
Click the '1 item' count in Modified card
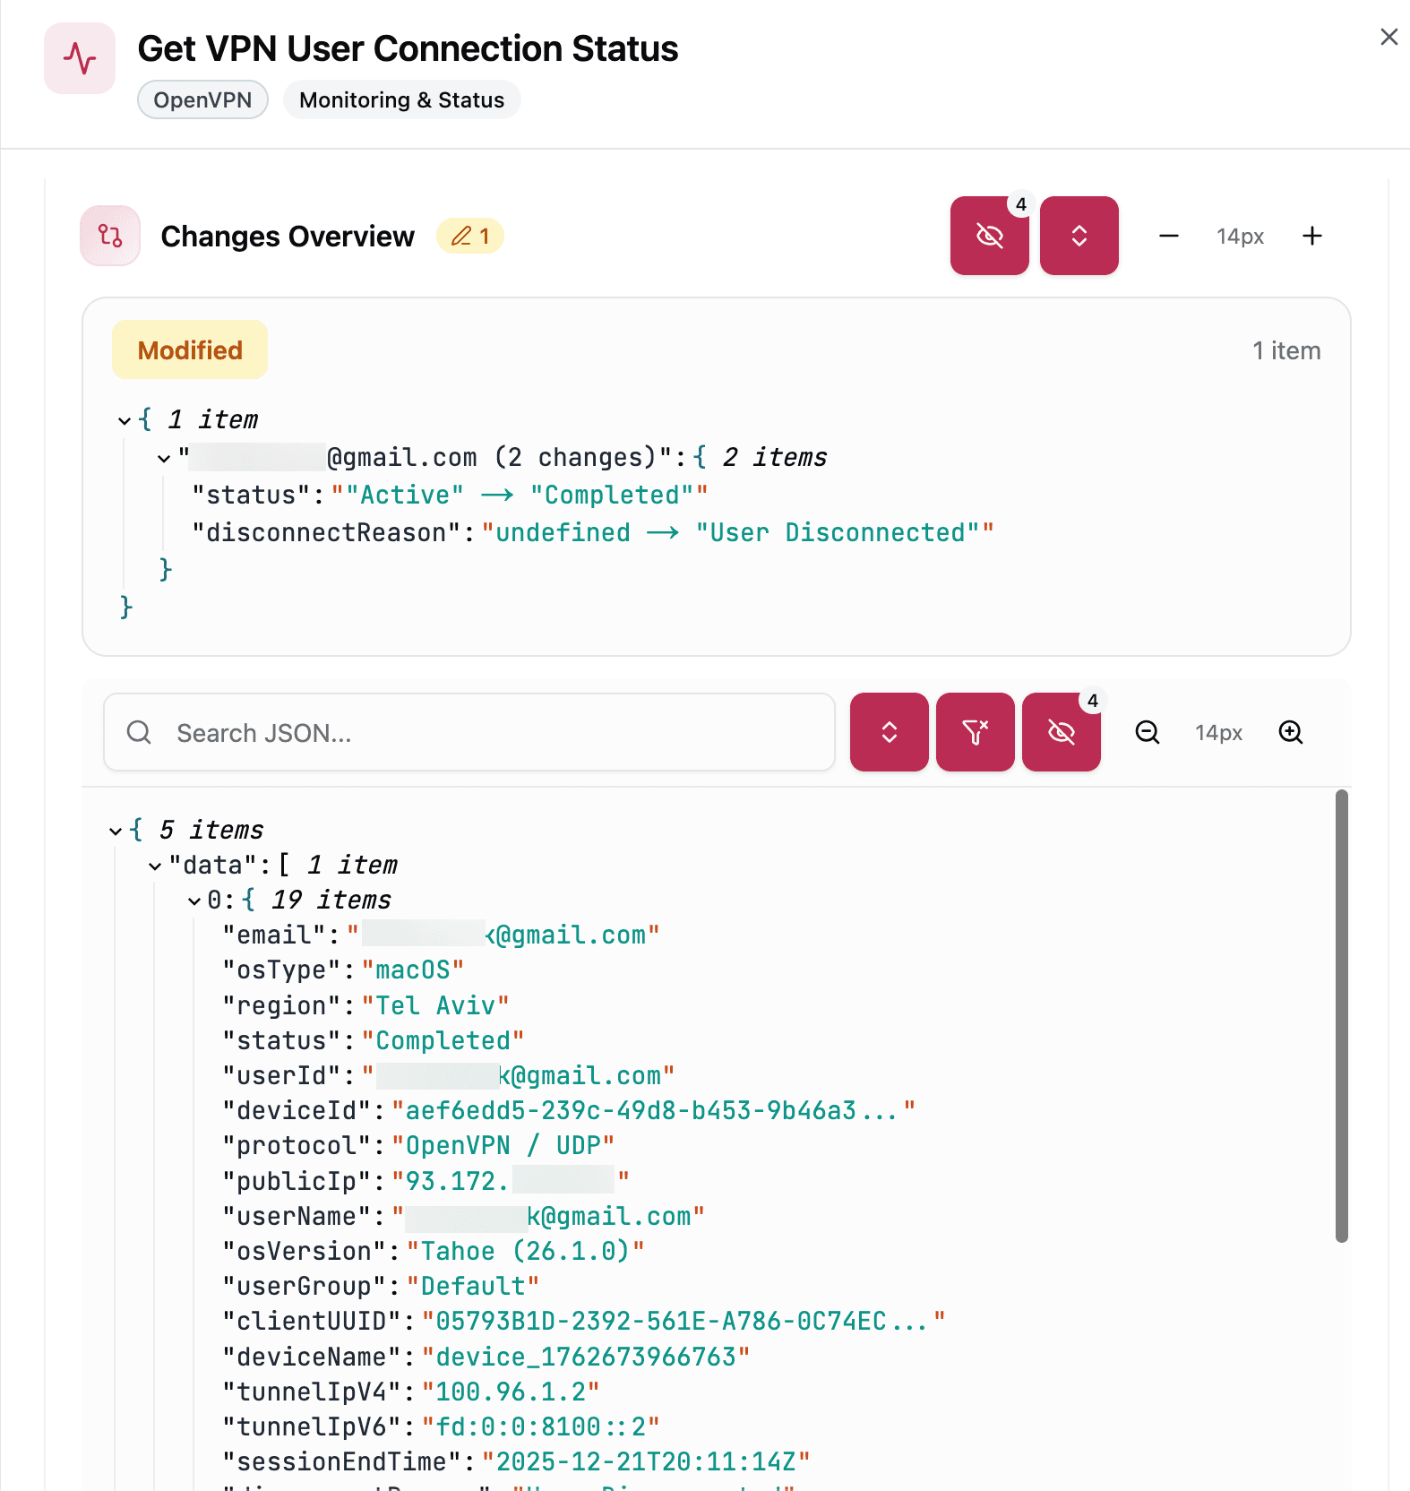[x=1286, y=350]
